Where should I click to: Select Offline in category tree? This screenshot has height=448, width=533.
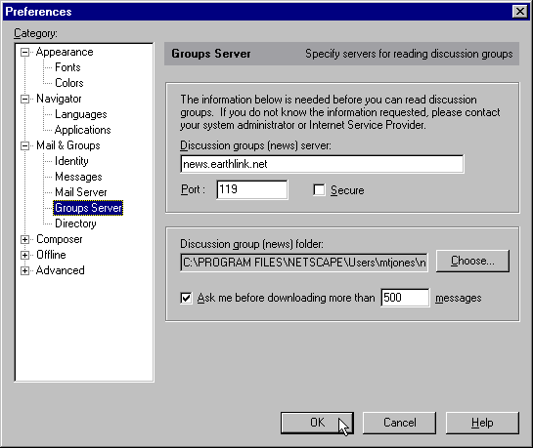click(51, 255)
